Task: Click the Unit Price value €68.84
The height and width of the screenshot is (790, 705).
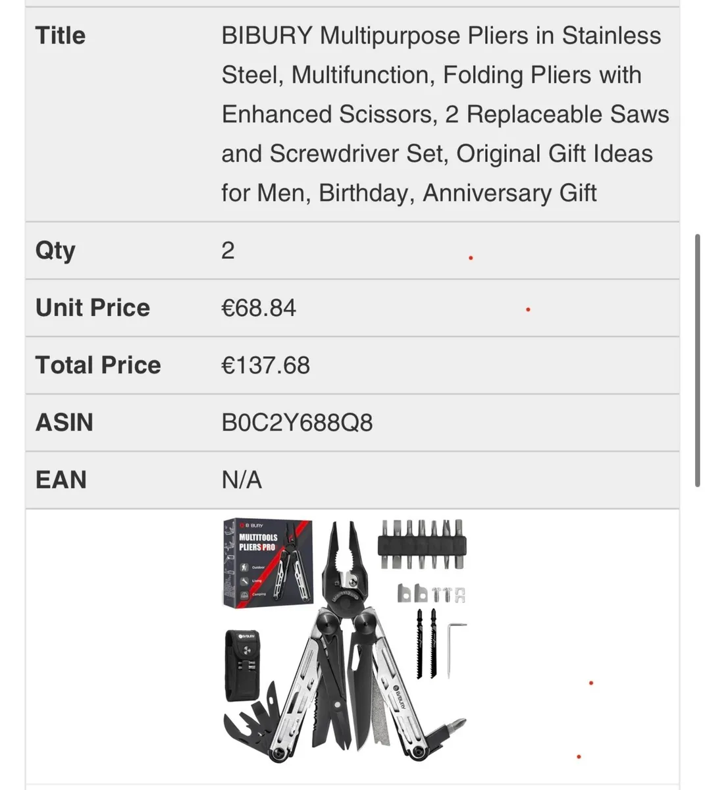Action: 259,308
